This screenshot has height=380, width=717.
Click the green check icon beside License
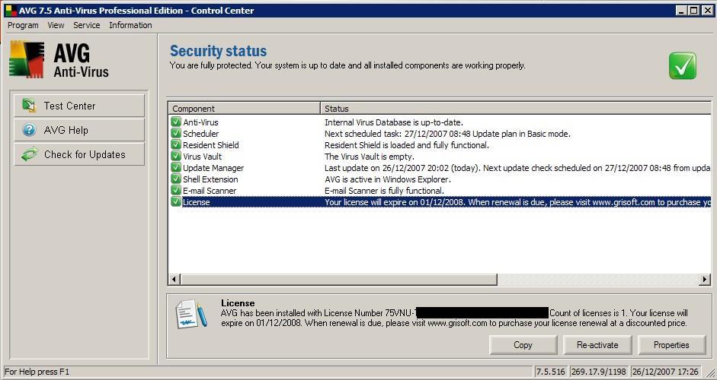176,201
